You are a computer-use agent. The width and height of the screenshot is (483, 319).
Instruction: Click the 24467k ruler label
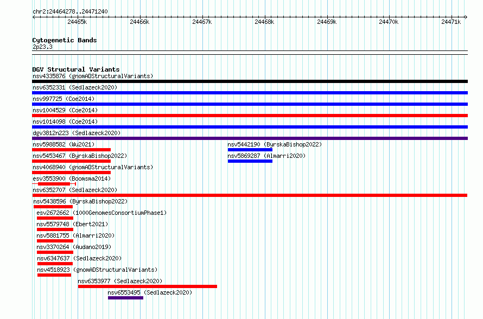tap(202, 22)
